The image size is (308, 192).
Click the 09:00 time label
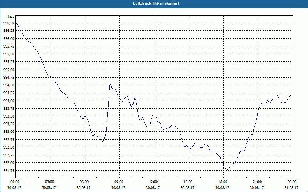pos(119,182)
